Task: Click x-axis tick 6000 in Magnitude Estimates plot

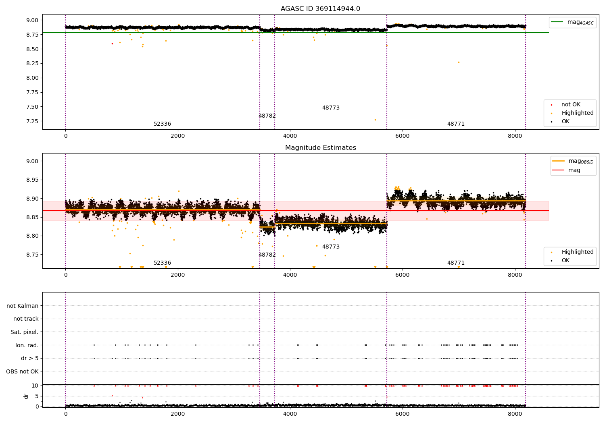Action: click(x=403, y=275)
